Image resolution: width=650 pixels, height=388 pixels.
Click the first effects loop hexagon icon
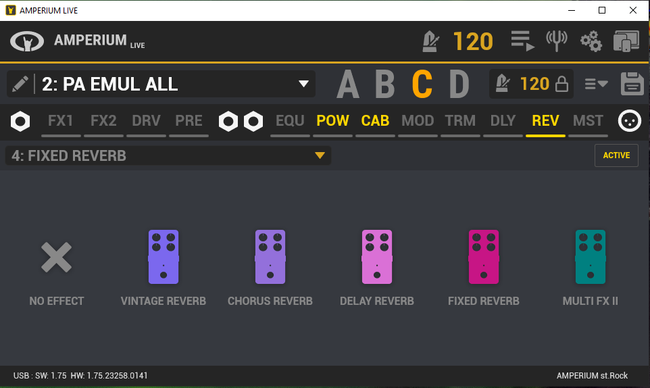coord(228,122)
